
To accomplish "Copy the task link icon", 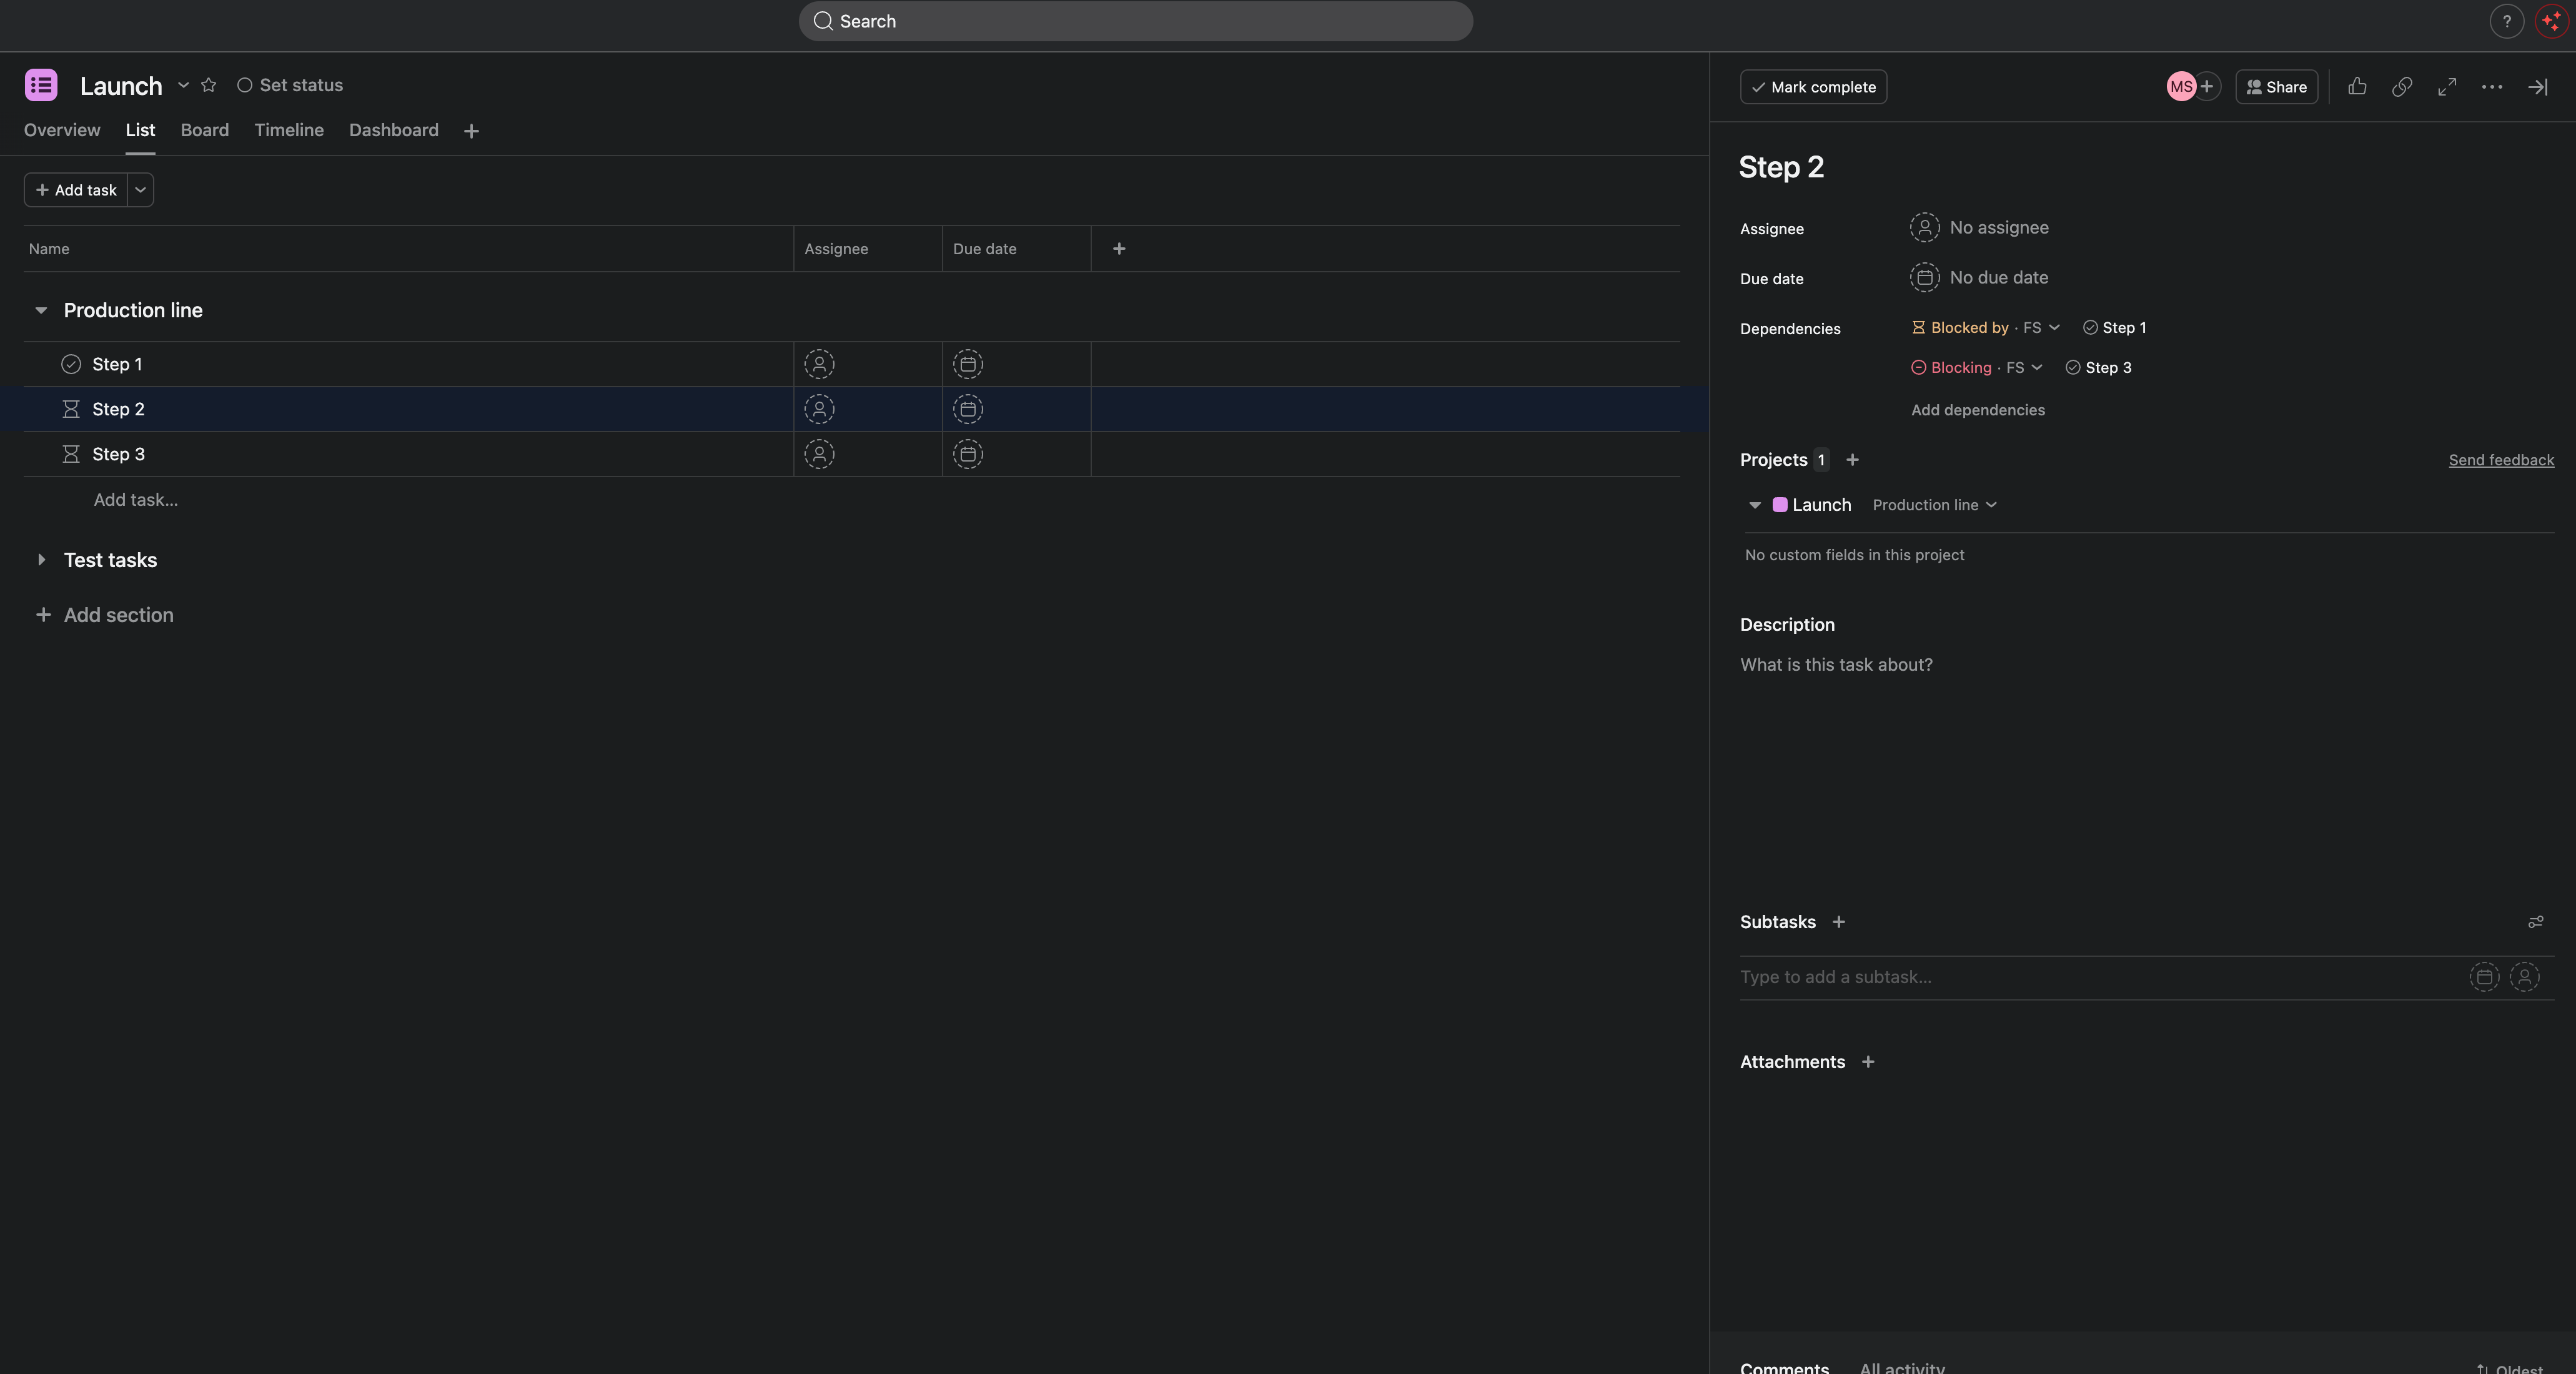I will [2402, 87].
